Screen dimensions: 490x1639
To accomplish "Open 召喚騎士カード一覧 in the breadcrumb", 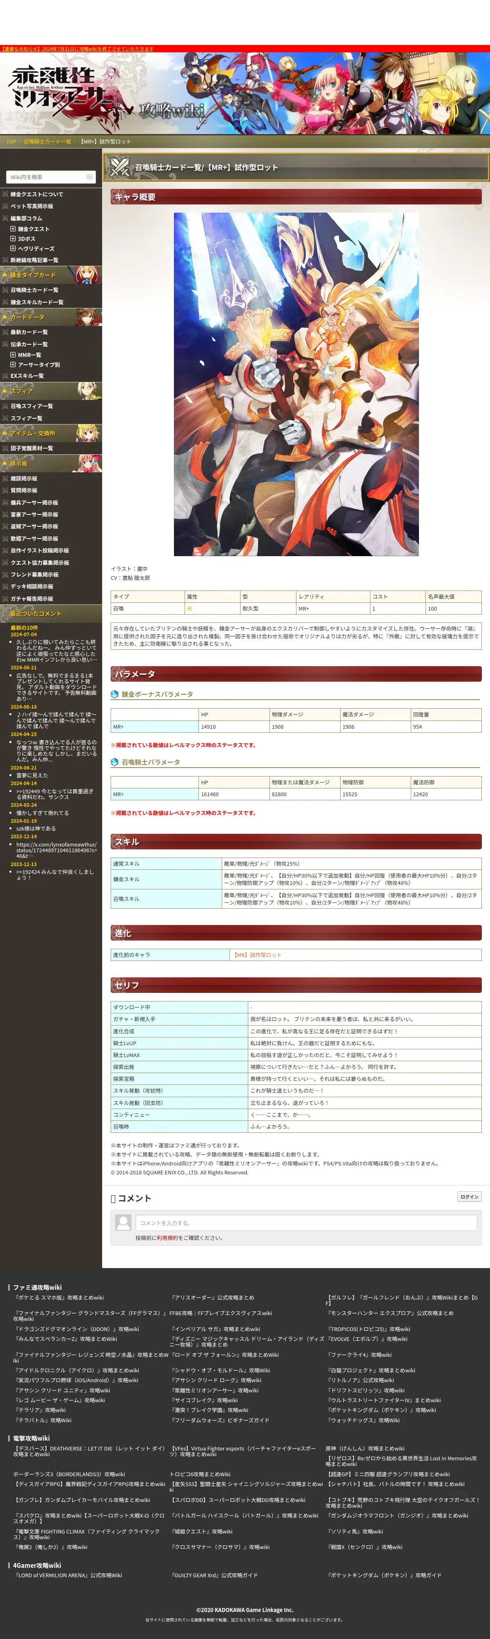I will (48, 142).
